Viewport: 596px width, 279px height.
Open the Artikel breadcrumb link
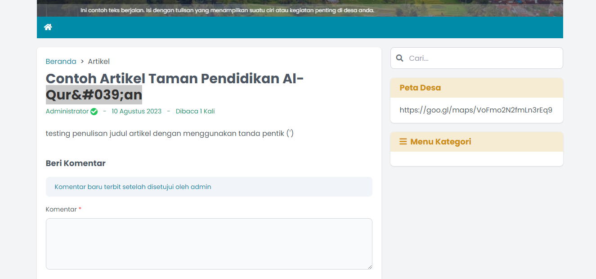click(99, 61)
